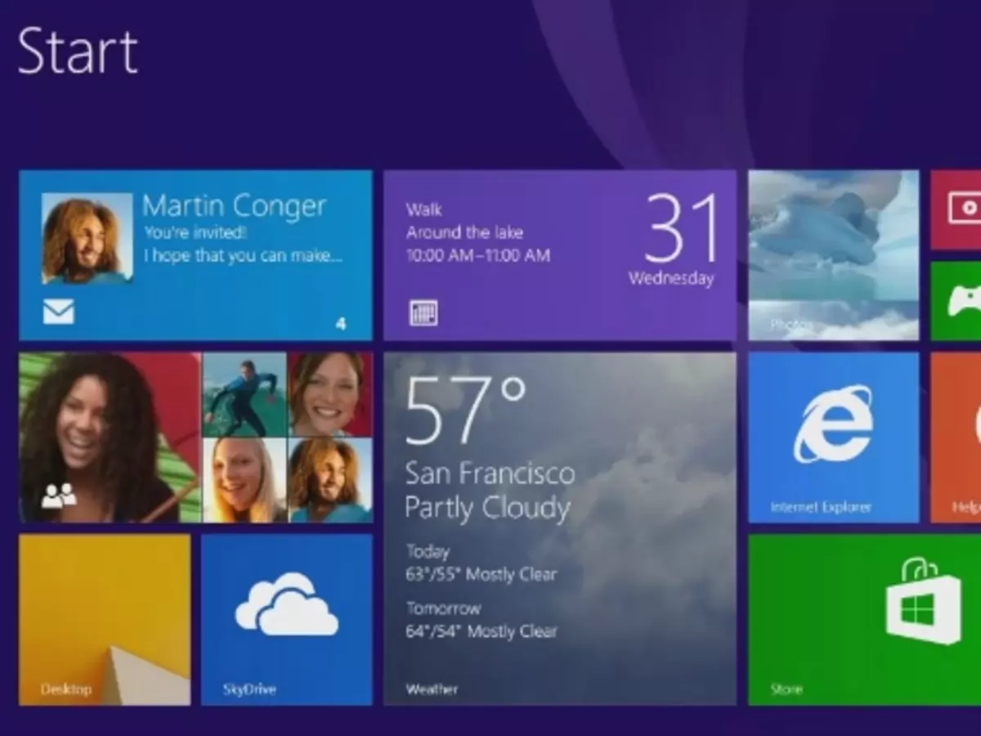
Task: Open the Xbox Games controller tile
Action: [x=965, y=303]
